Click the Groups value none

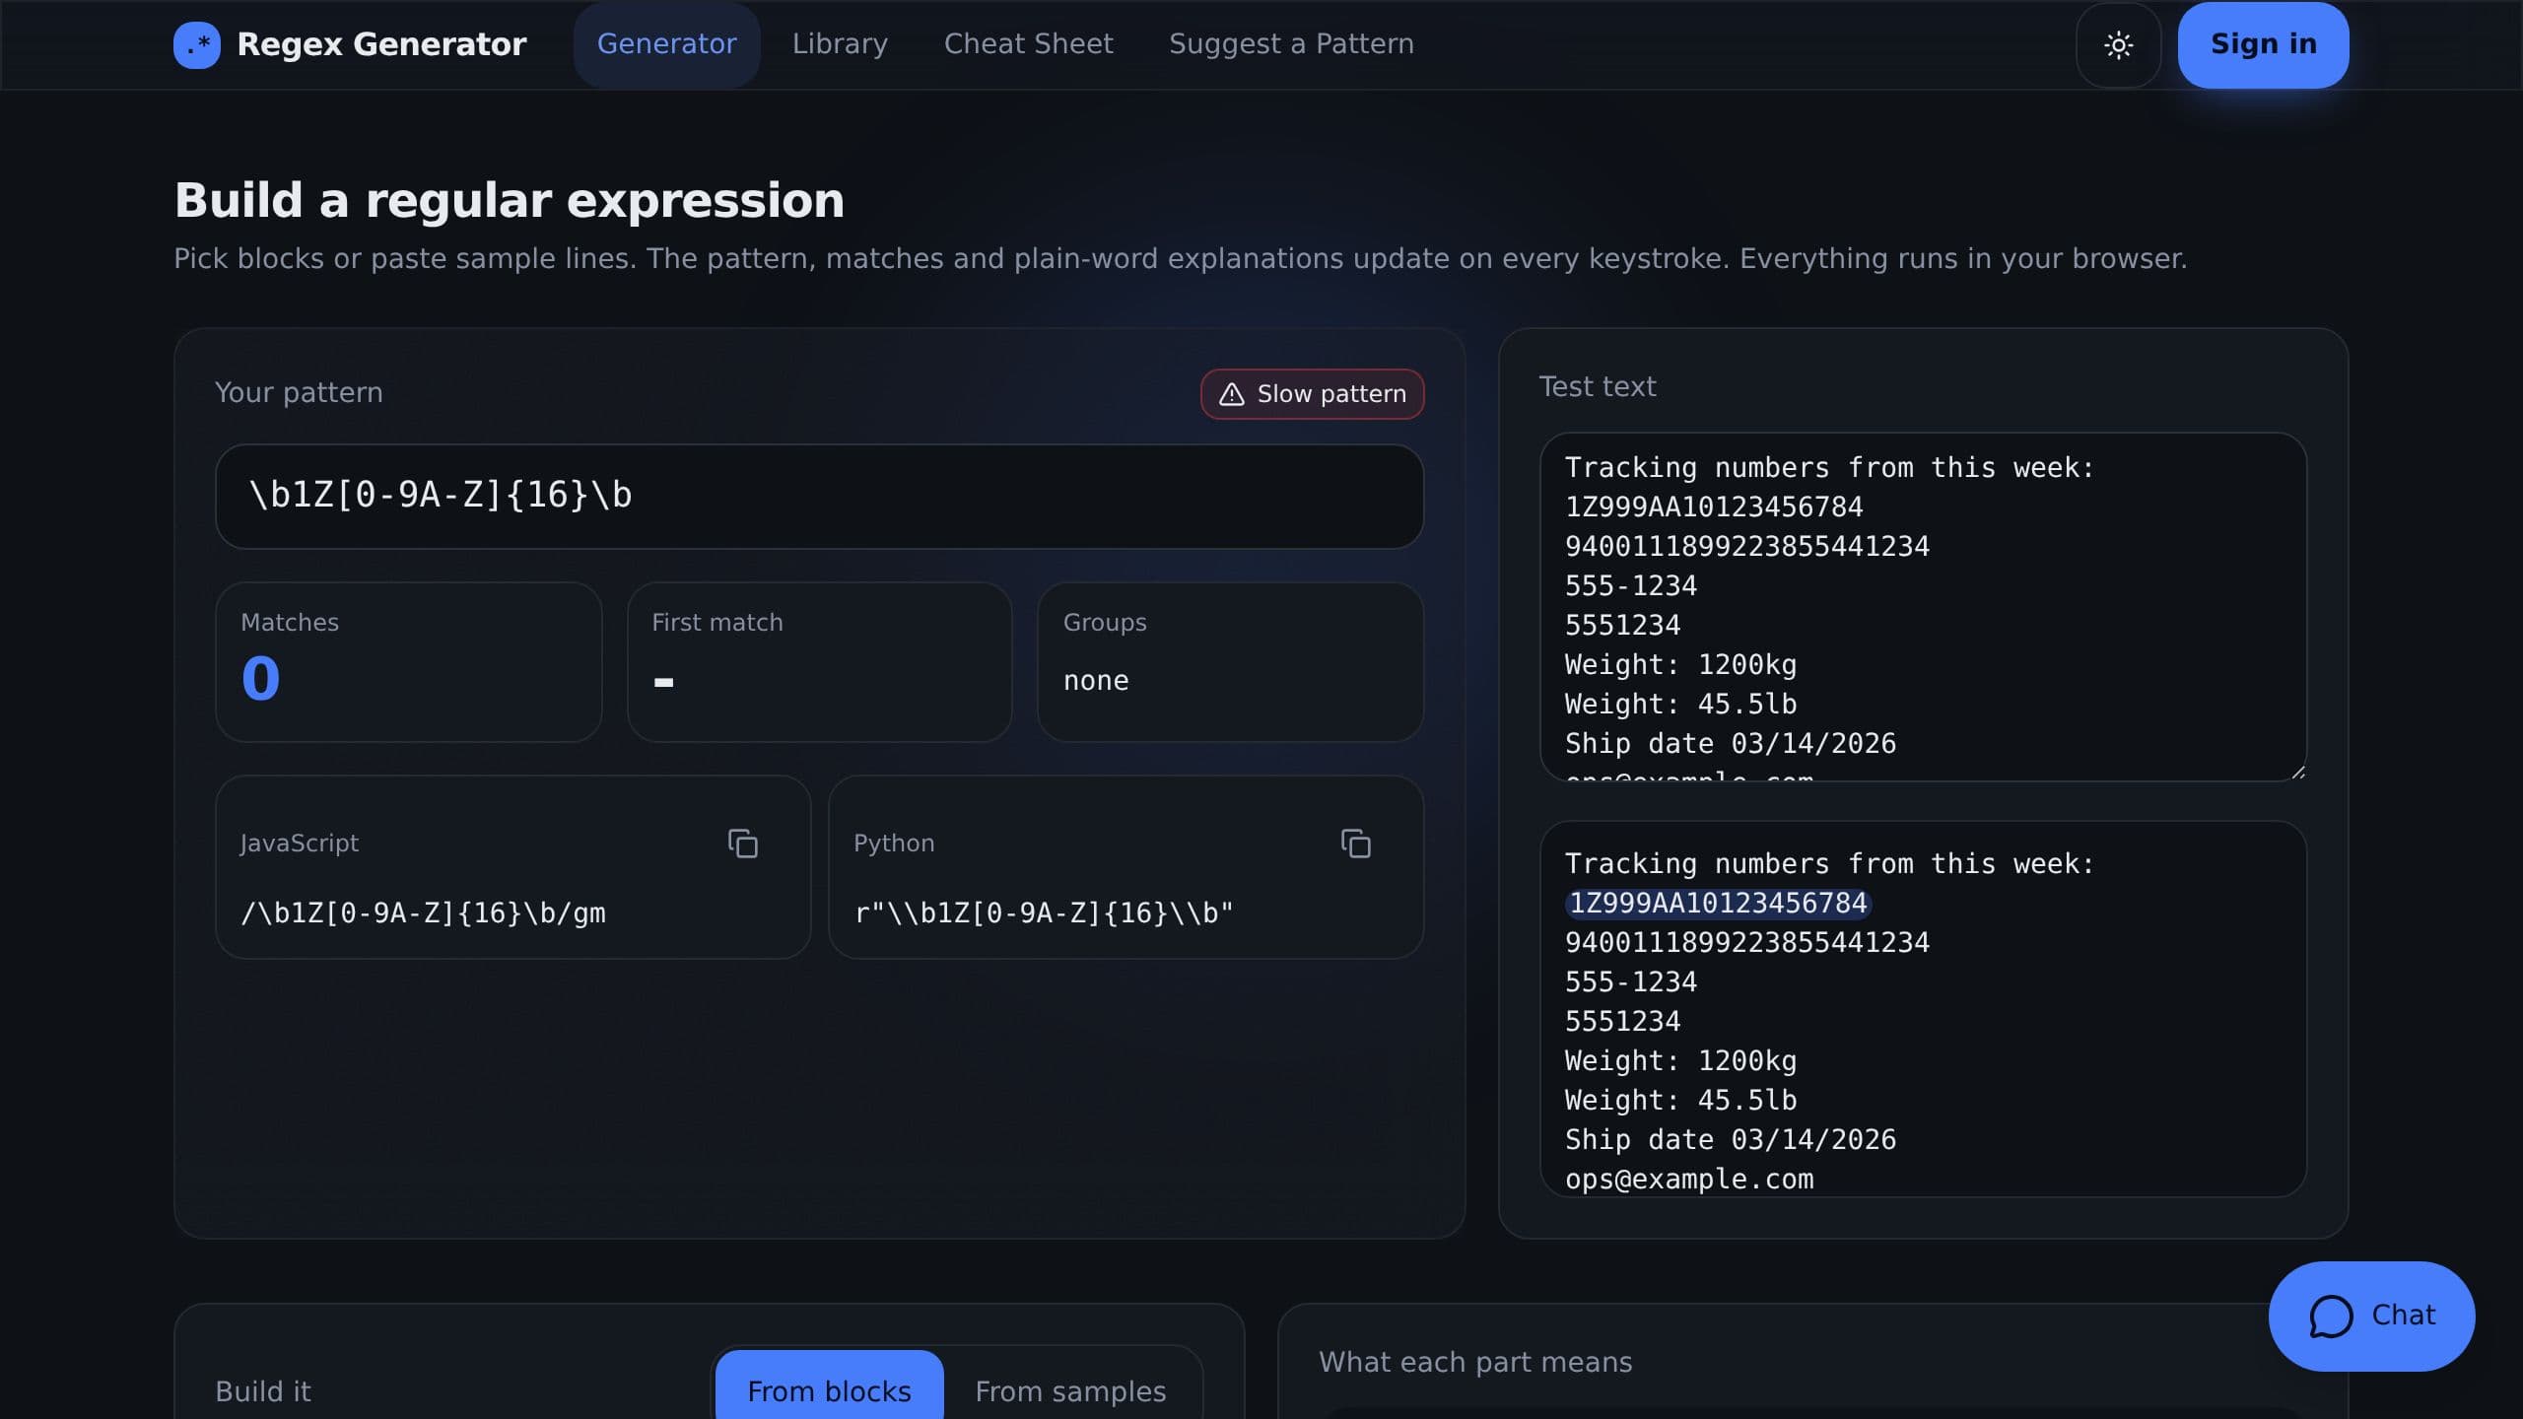point(1095,681)
